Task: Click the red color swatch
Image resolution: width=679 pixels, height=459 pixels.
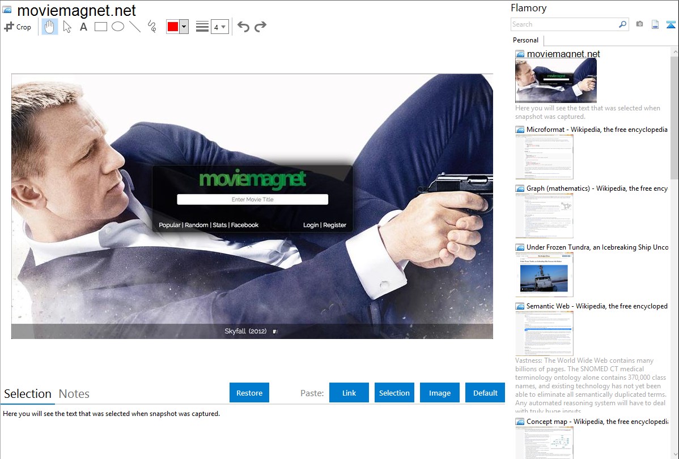Action: (x=173, y=27)
